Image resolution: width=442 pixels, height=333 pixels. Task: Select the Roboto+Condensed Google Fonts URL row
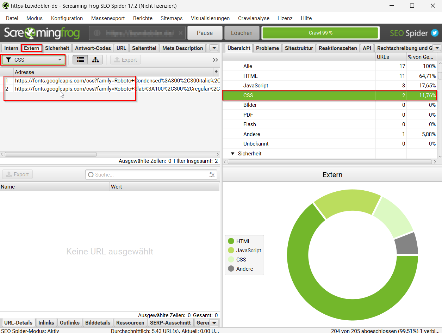[x=110, y=81]
